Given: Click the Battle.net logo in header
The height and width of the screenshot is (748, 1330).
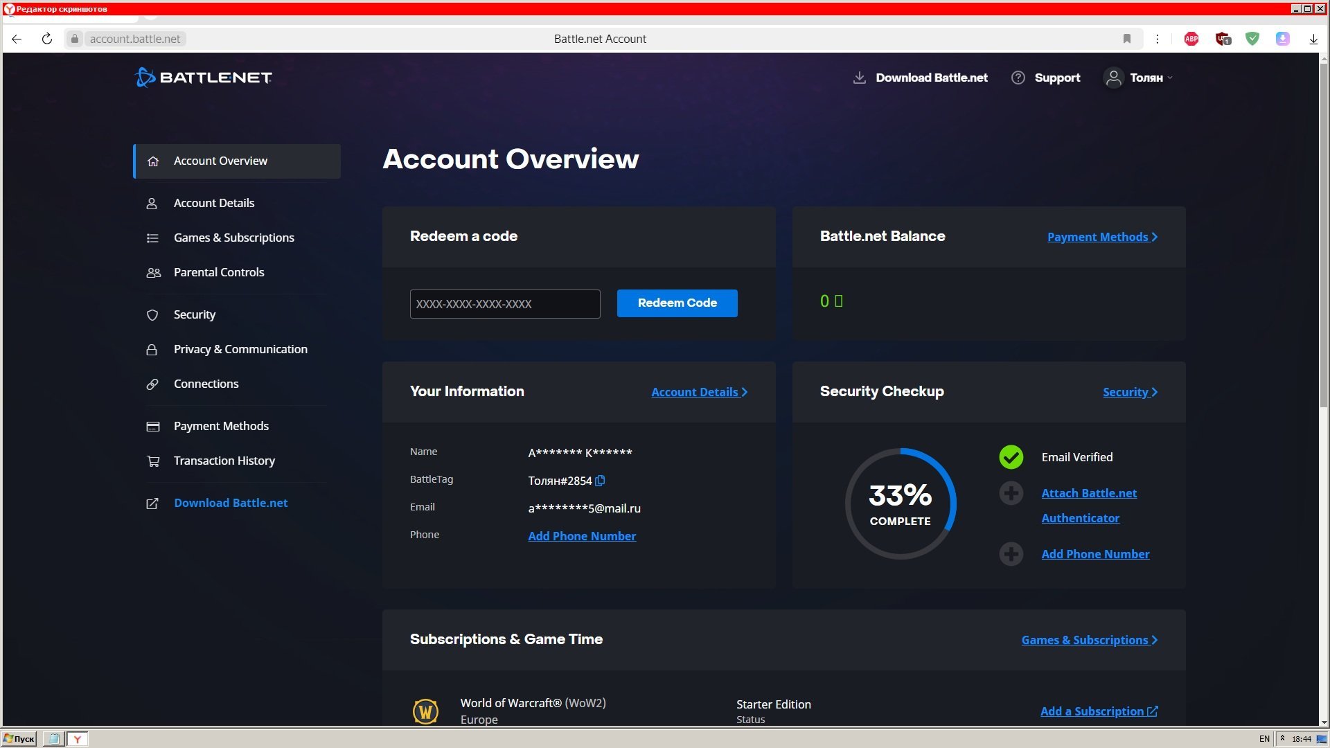Looking at the screenshot, I should point(203,78).
